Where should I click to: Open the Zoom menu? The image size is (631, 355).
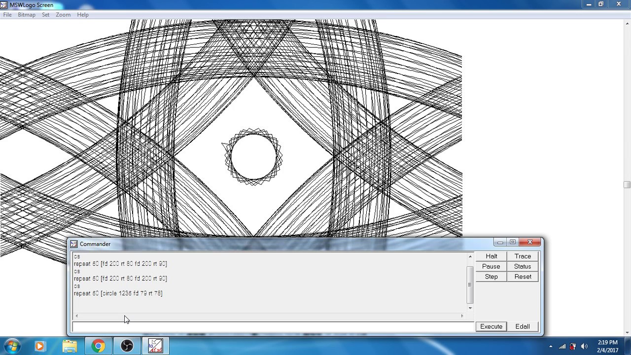click(63, 15)
